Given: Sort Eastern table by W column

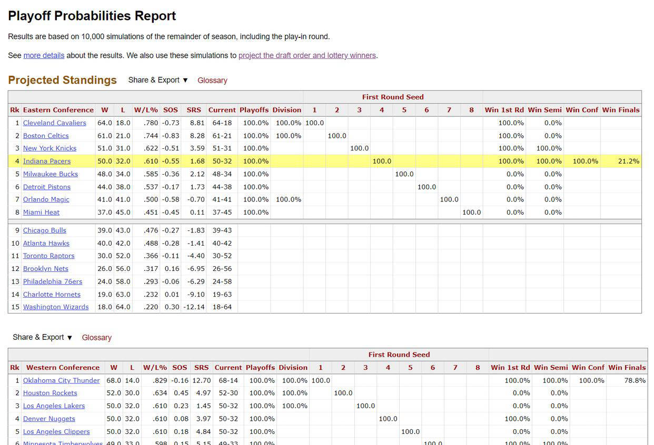Looking at the screenshot, I should [x=105, y=110].
